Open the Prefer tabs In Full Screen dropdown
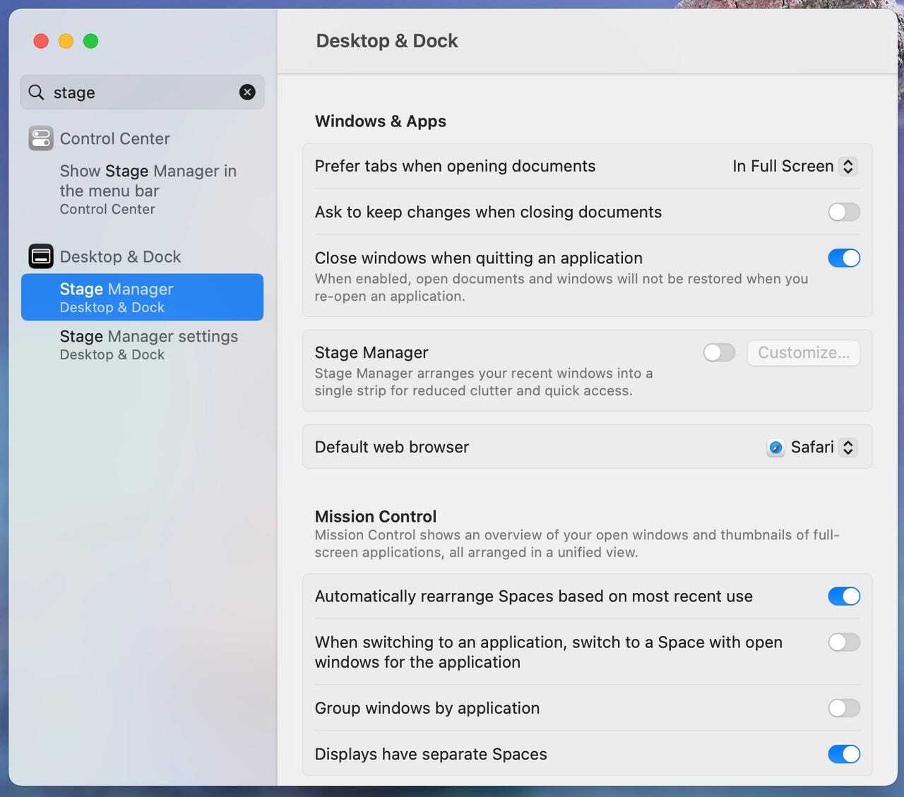 pyautogui.click(x=795, y=167)
